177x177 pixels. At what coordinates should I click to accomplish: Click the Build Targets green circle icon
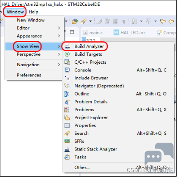(67, 54)
